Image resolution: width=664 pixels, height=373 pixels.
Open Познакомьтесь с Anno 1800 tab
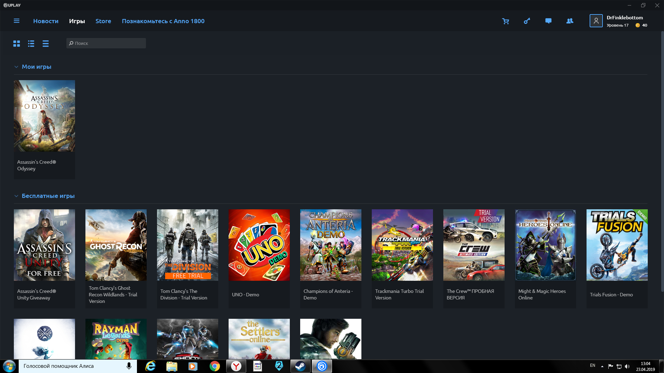pyautogui.click(x=163, y=21)
